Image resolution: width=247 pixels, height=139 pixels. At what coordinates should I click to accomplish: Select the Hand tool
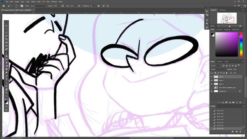[x=7, y=89]
